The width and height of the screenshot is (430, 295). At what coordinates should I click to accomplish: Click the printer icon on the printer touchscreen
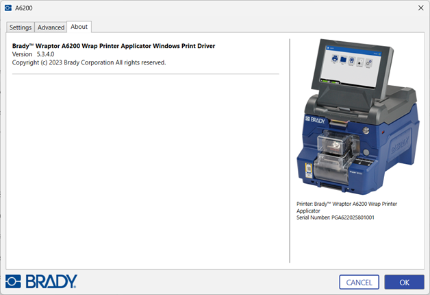tap(336, 59)
